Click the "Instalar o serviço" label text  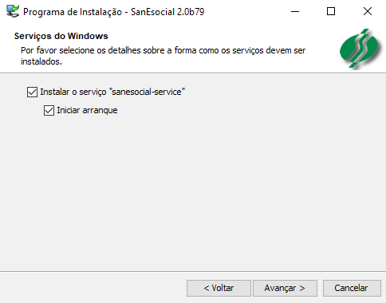click(x=73, y=92)
